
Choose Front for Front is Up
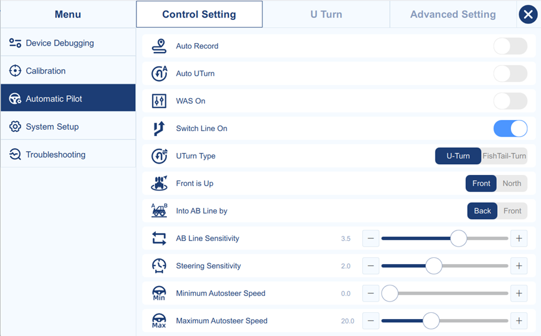pyautogui.click(x=481, y=184)
